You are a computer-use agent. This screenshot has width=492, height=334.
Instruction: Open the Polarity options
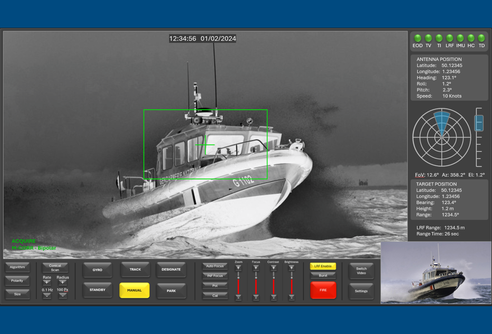[17, 281]
